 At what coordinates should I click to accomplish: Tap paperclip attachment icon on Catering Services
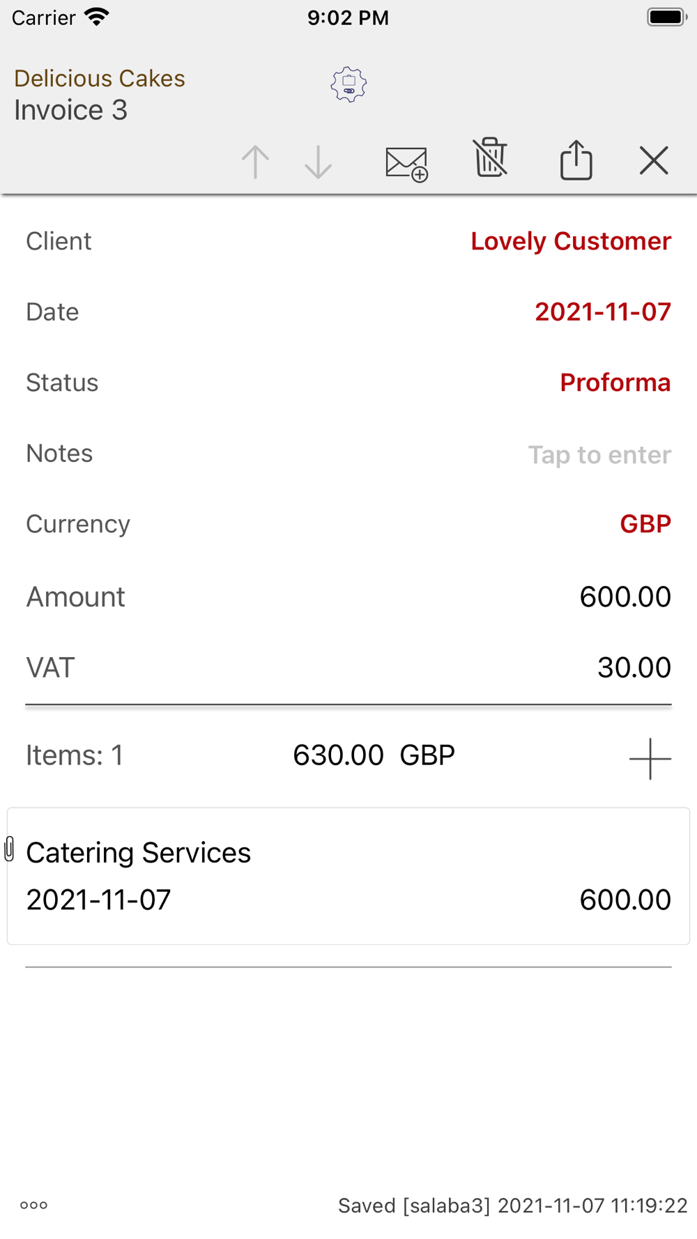tap(10, 849)
